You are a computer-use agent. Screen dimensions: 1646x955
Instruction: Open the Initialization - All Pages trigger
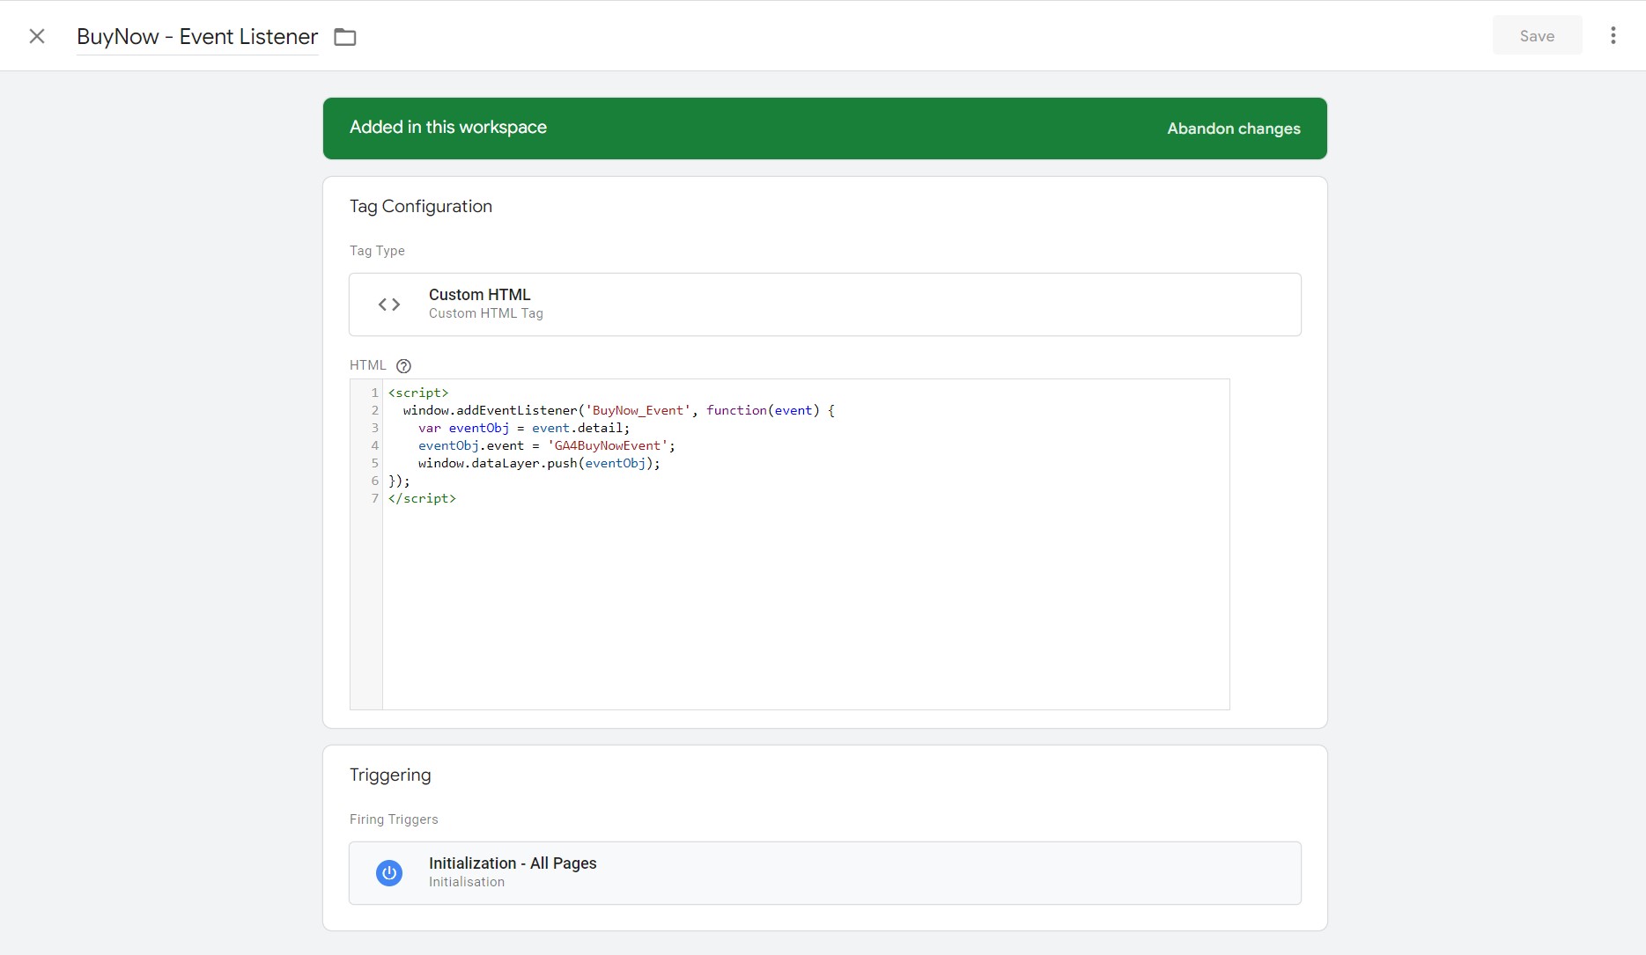[x=825, y=873]
